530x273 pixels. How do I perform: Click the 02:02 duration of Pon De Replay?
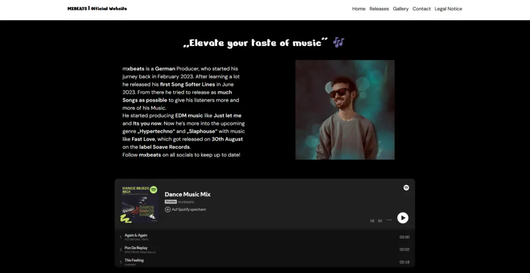pyautogui.click(x=404, y=250)
